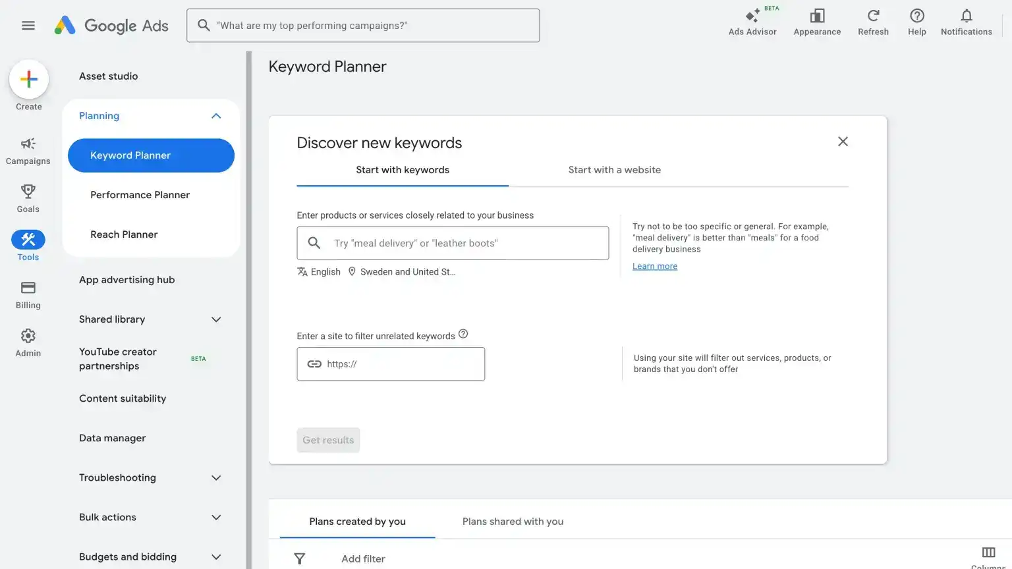Open Data manager
This screenshot has height=569, width=1012.
[113, 438]
